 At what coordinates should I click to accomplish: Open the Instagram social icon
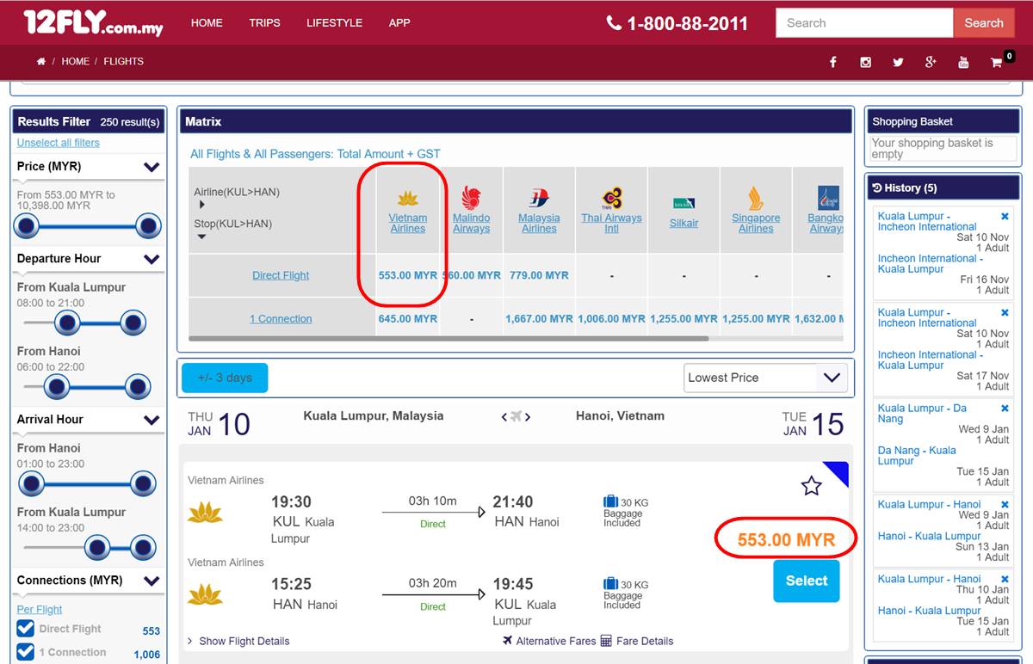865,62
